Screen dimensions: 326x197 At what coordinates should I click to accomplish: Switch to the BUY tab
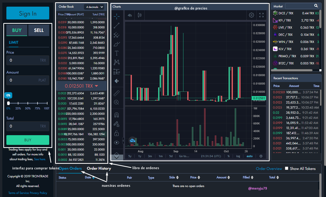click(x=17, y=30)
